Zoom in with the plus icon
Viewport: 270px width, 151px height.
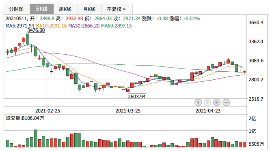point(217,102)
